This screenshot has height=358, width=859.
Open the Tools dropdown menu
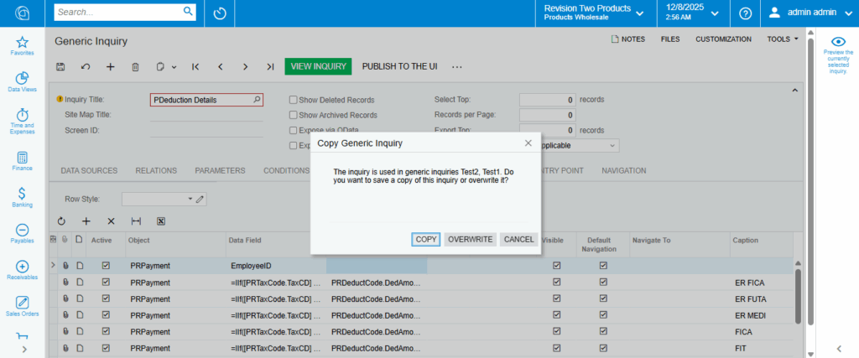click(x=782, y=39)
